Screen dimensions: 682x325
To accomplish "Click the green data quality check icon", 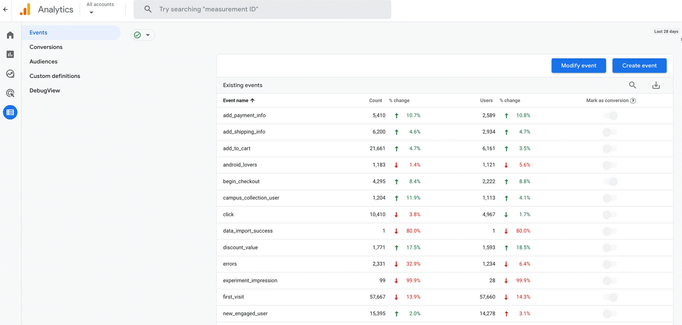I will (138, 35).
